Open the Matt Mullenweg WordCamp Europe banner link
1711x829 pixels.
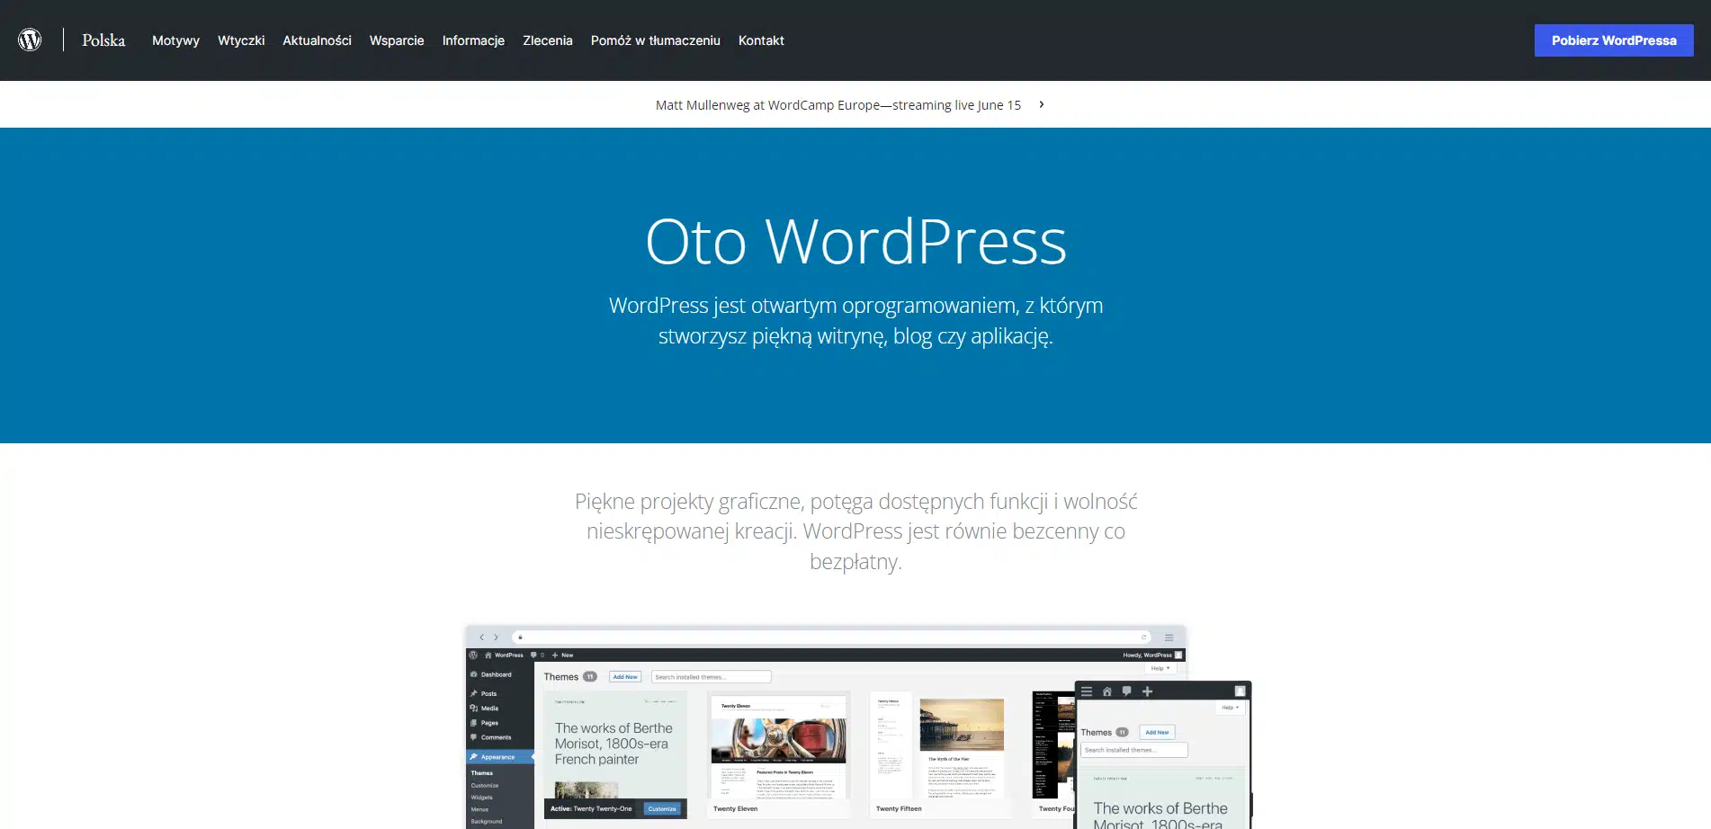tap(838, 105)
